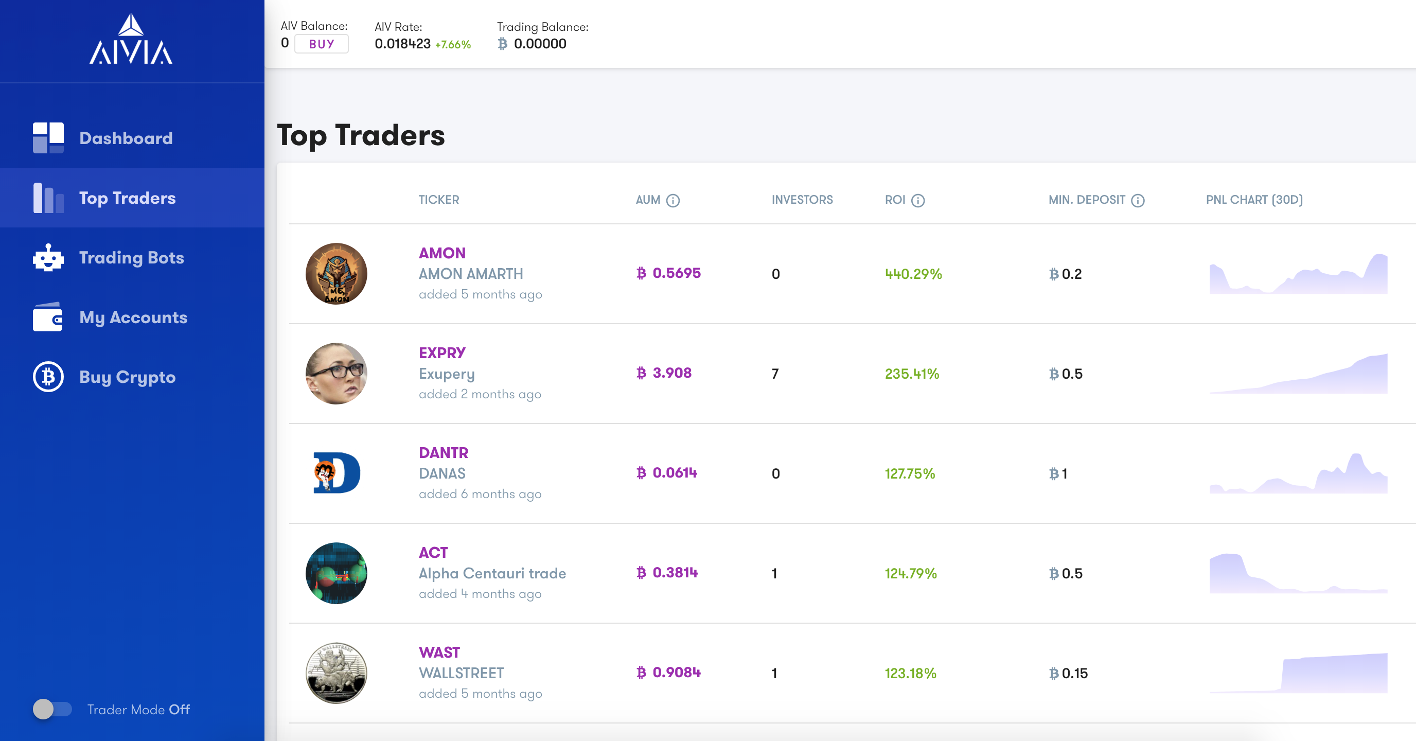This screenshot has height=741, width=1416.
Task: Click the TICKER column header
Action: [439, 200]
